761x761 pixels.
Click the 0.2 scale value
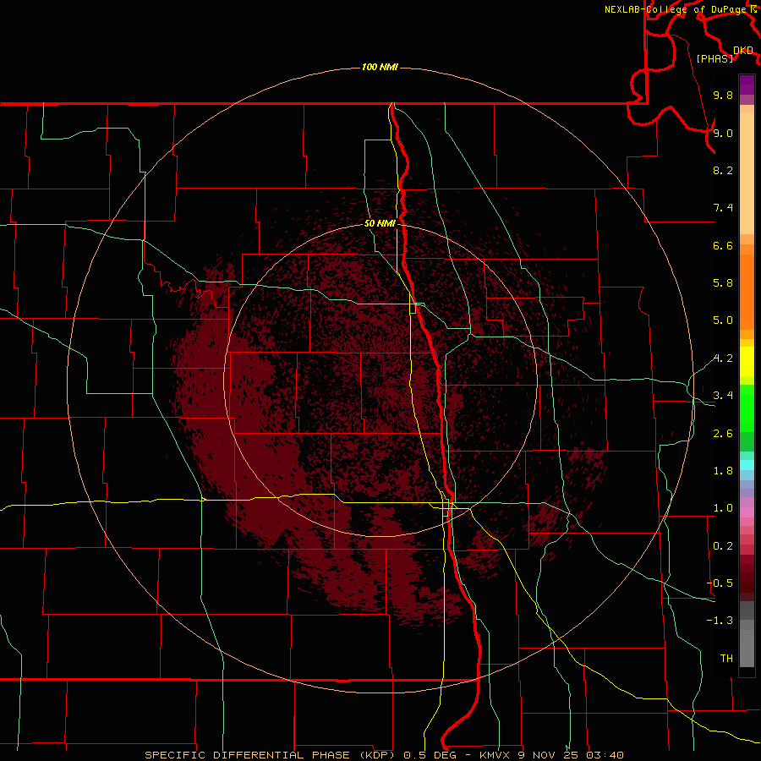723,546
